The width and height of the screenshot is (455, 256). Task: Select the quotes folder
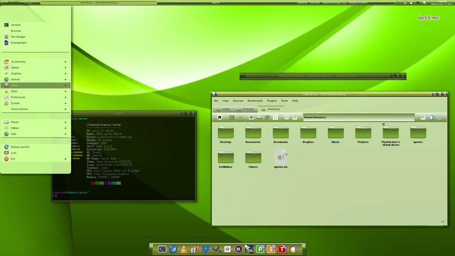pos(418,134)
